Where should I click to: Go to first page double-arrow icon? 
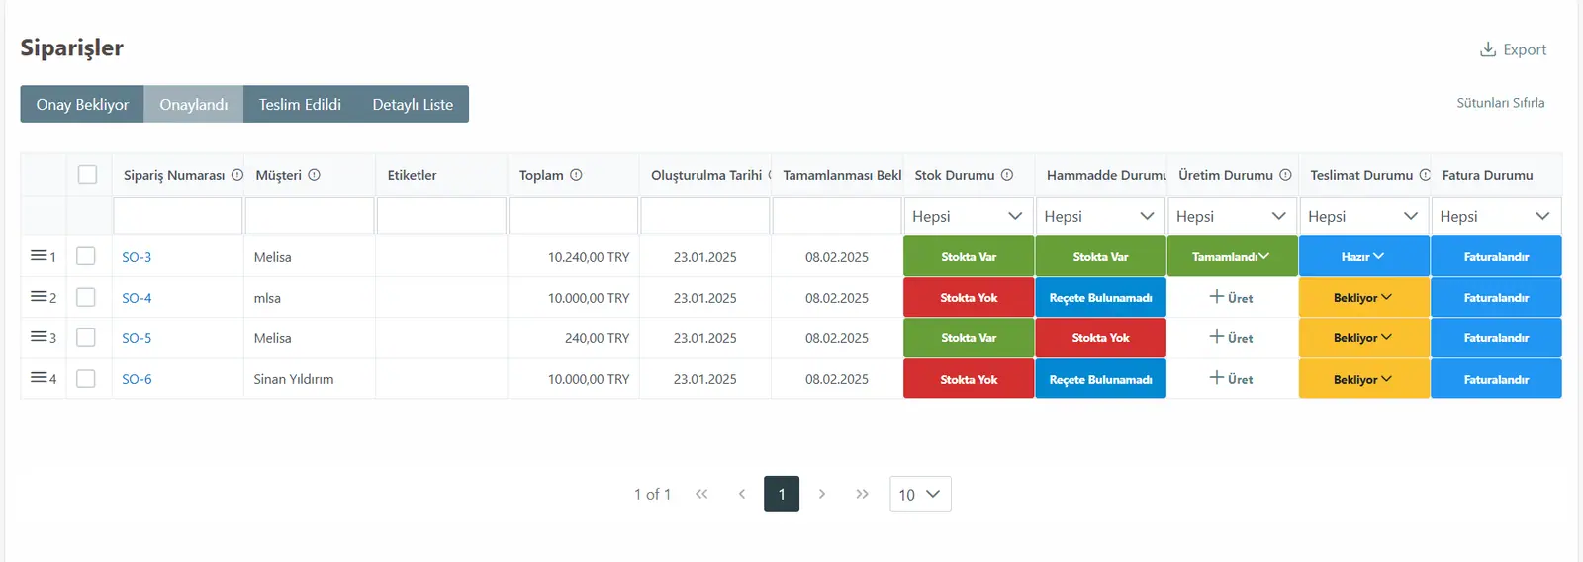[x=701, y=494]
